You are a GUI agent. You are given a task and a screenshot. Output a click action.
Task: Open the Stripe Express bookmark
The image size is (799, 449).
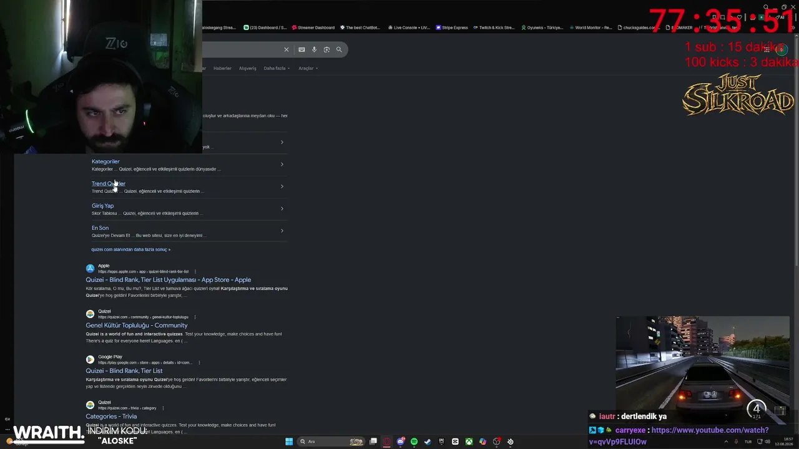pyautogui.click(x=452, y=27)
